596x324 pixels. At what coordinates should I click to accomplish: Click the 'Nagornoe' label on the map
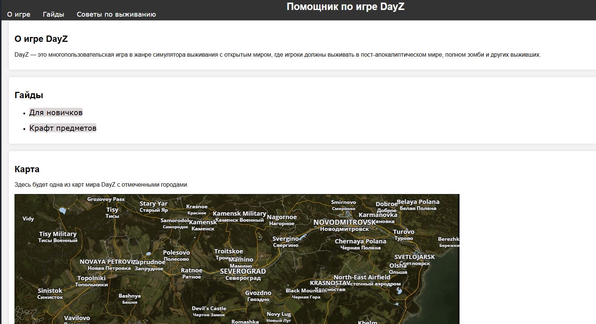pyautogui.click(x=281, y=217)
